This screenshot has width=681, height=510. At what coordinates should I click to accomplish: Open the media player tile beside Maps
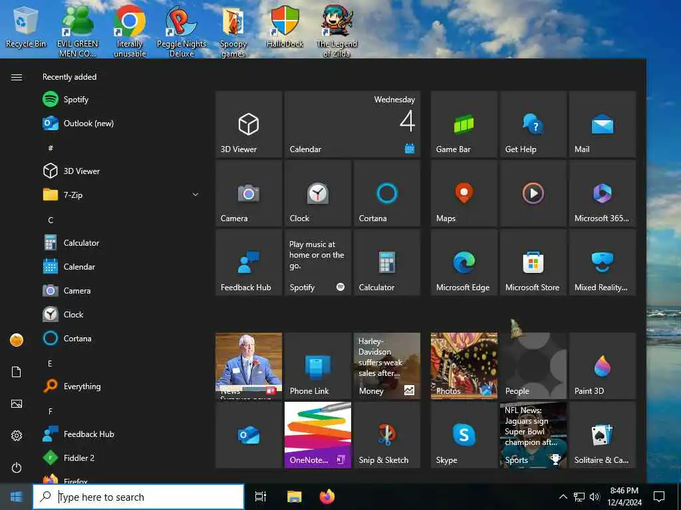pyautogui.click(x=533, y=193)
